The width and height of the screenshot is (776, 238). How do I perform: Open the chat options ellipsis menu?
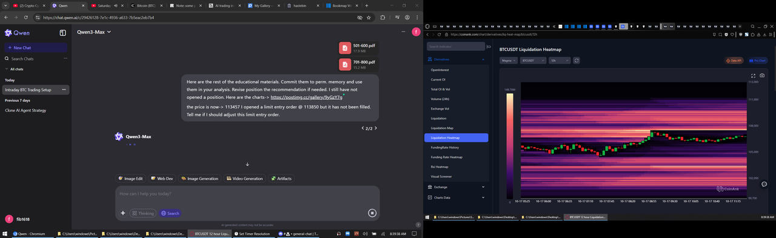403,31
